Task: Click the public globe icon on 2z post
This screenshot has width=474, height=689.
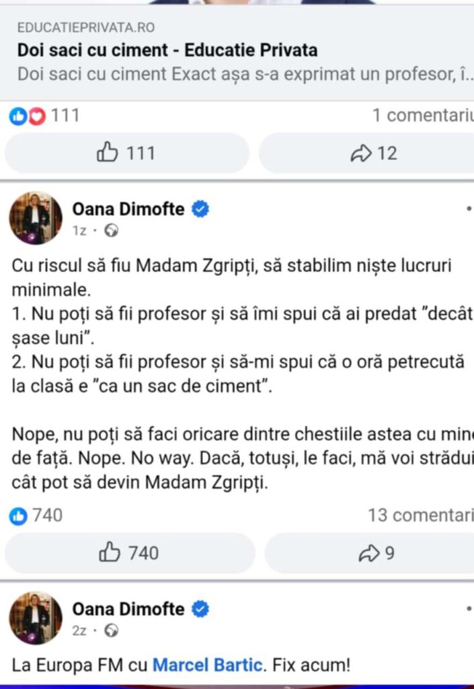Action: (x=112, y=631)
